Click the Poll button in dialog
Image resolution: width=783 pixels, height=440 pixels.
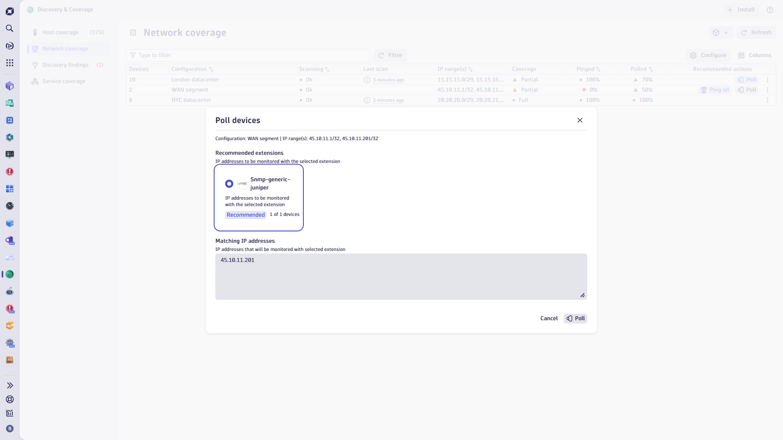[x=575, y=319]
